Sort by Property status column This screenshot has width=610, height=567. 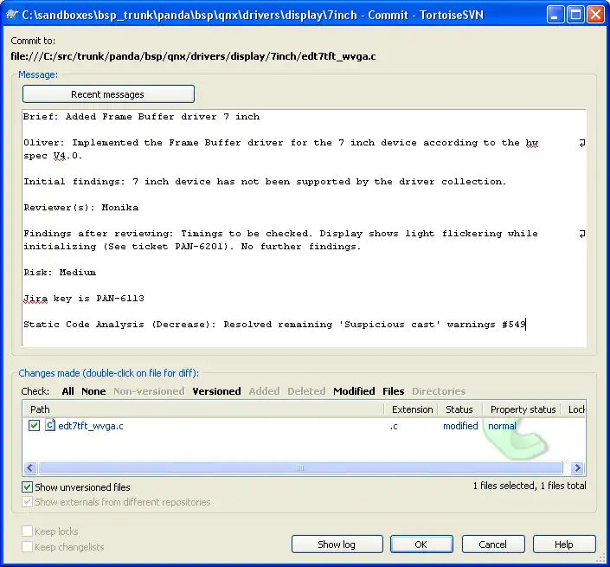click(x=522, y=409)
